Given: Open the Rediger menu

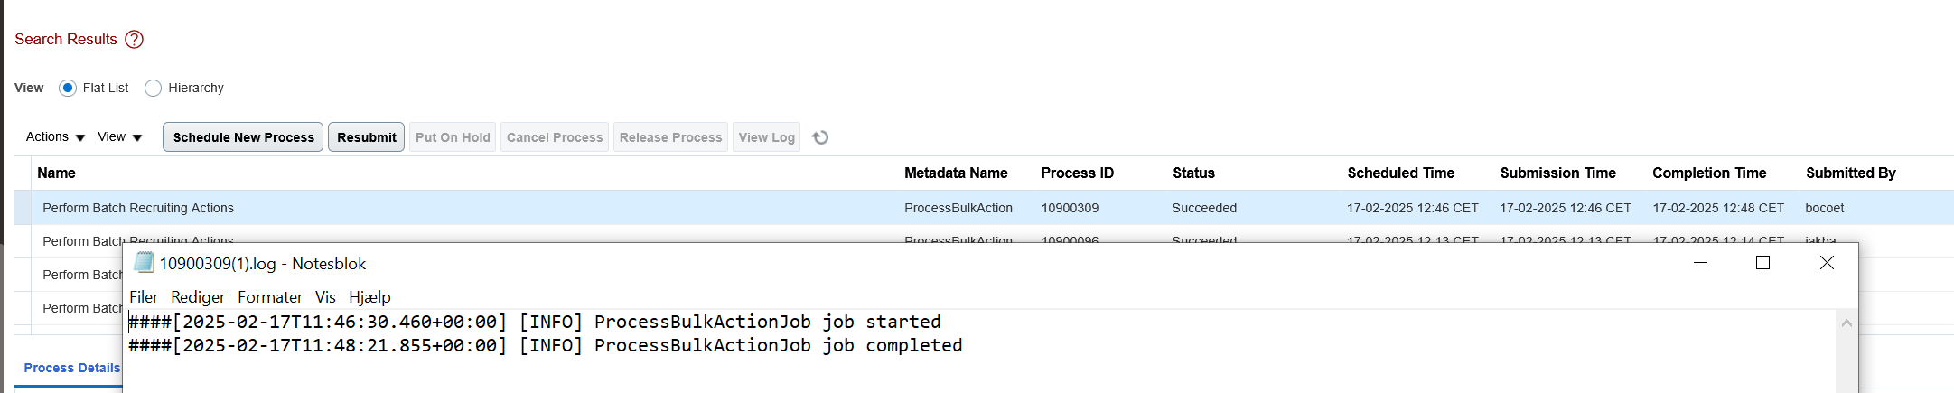Looking at the screenshot, I should click(198, 297).
